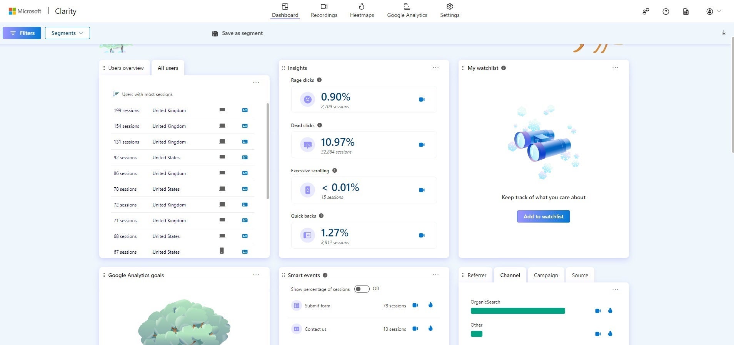The width and height of the screenshot is (734, 345).
Task: Open the Filters button
Action: 22,33
